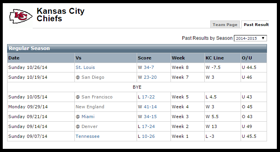Select the Past Result tab
Viewport: 280px width, 152px height.
tap(256, 25)
